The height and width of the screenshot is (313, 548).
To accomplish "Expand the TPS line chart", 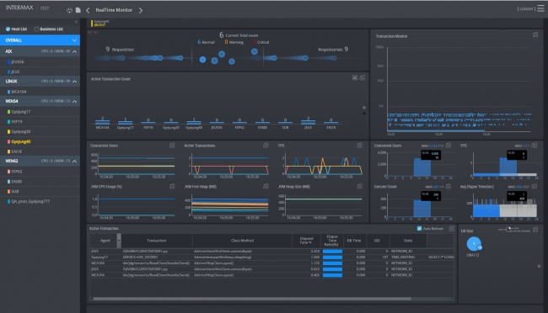I will point(359,146).
